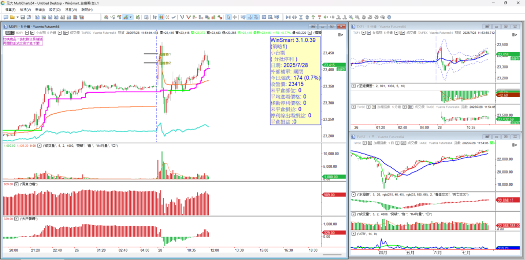Open the TXF1 symbol dropdown

(364, 33)
